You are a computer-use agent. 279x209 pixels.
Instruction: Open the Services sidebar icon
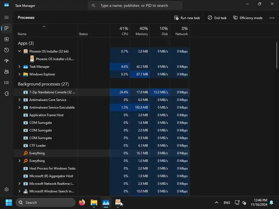[x=7, y=94]
